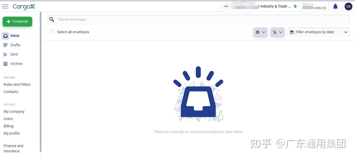Image resolution: width=355 pixels, height=158 pixels.
Task: Open the Sent mail icon
Action: pos(5,54)
